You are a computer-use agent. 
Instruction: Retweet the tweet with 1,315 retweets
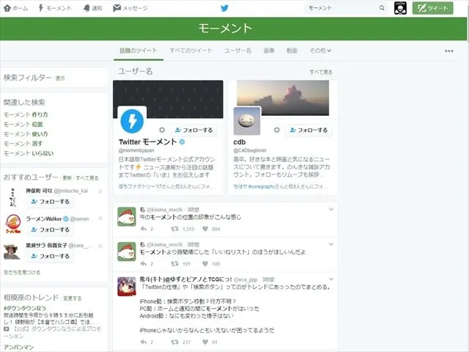(174, 229)
